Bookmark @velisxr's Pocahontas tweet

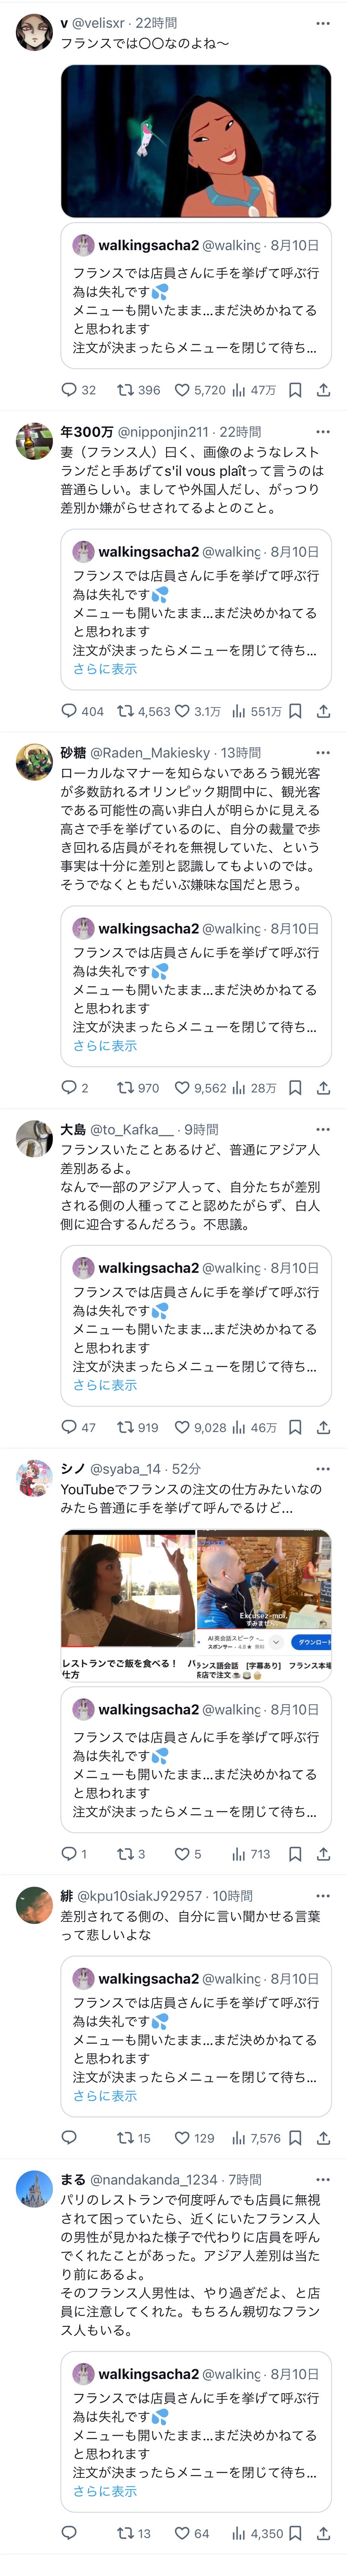295,390
